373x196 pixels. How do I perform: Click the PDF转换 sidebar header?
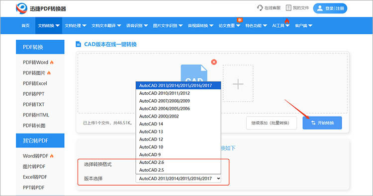[40, 47]
